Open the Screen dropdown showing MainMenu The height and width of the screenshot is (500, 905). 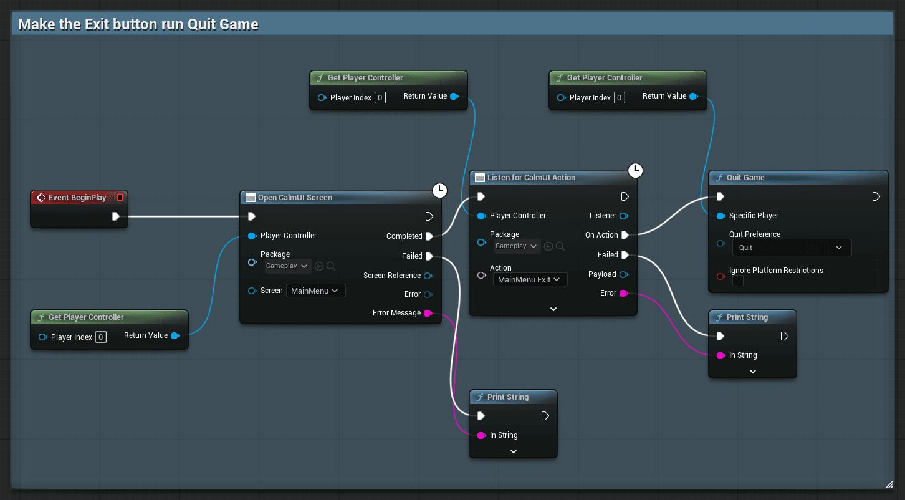(315, 291)
